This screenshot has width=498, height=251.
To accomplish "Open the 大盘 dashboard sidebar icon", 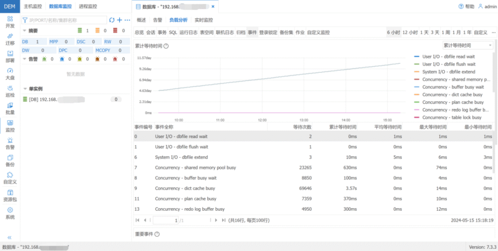I will (10, 73).
